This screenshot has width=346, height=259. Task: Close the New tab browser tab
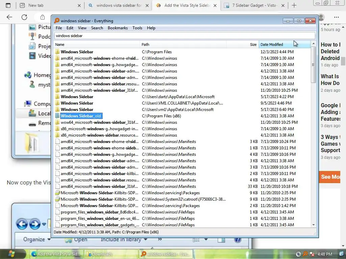(x=79, y=5)
